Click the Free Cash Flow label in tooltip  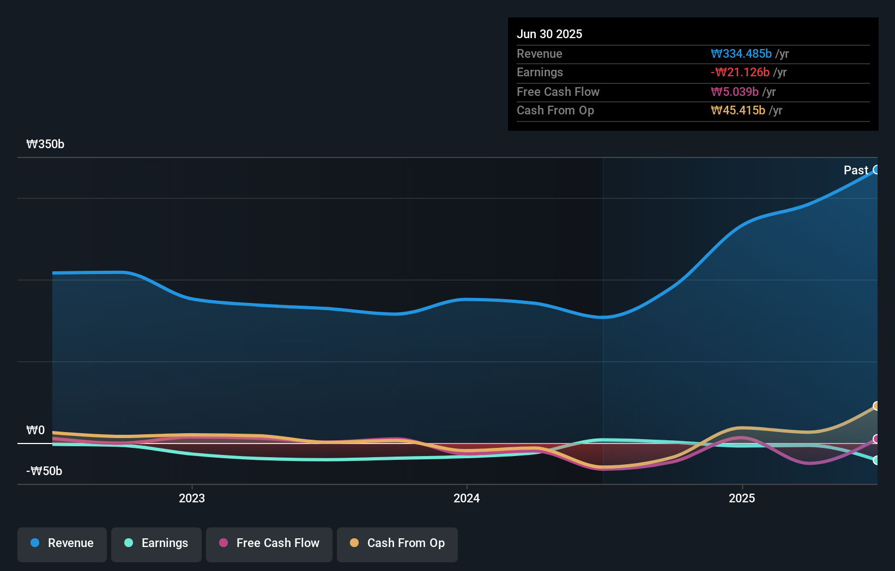[558, 92]
